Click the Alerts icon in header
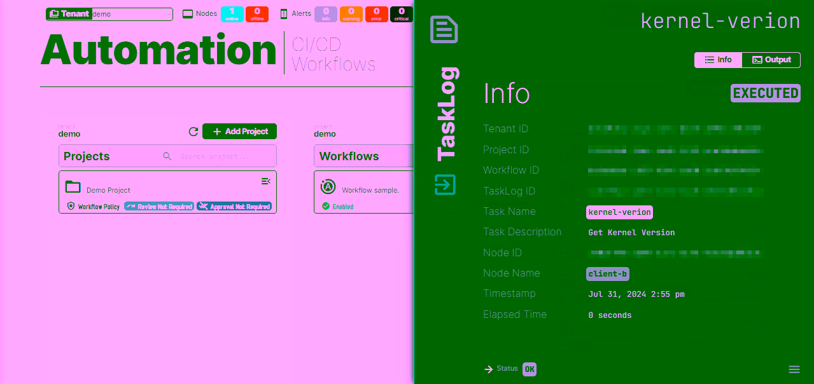This screenshot has width=814, height=384. pyautogui.click(x=284, y=14)
